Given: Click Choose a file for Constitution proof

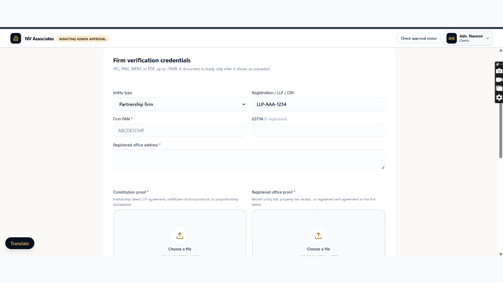Looking at the screenshot, I should coord(180,249).
